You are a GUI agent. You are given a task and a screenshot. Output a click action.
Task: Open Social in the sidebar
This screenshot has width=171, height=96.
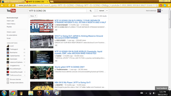click(x=9, y=38)
